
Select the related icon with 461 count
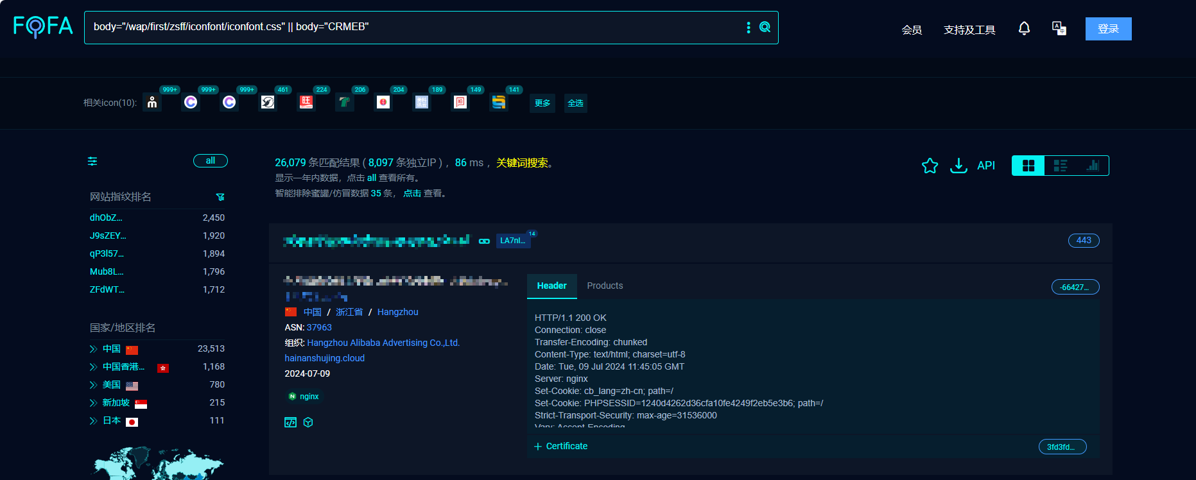point(268,102)
